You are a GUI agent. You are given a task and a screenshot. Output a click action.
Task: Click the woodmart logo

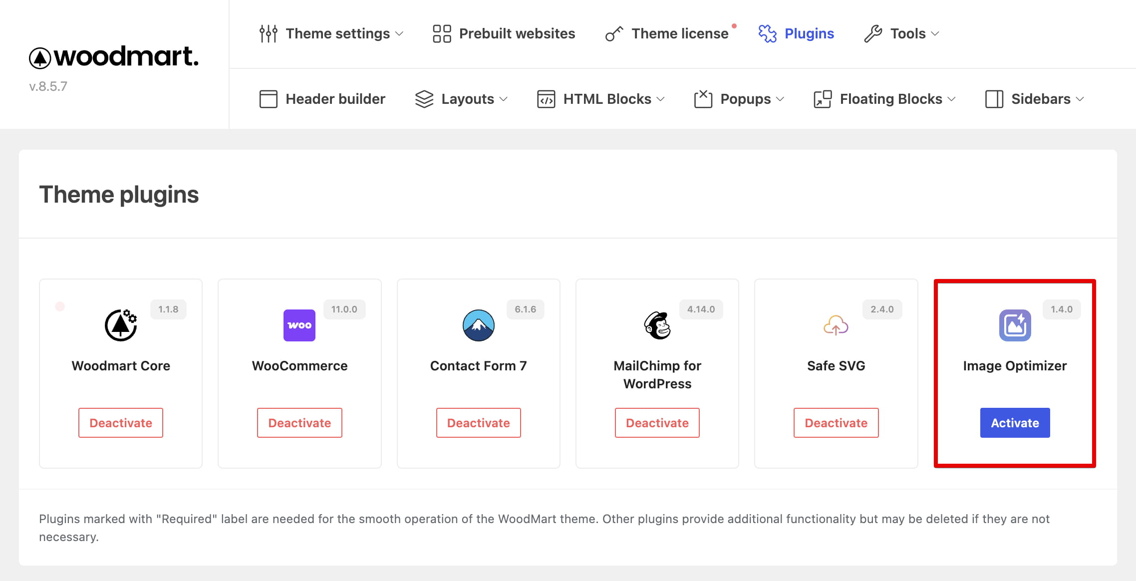point(114,57)
